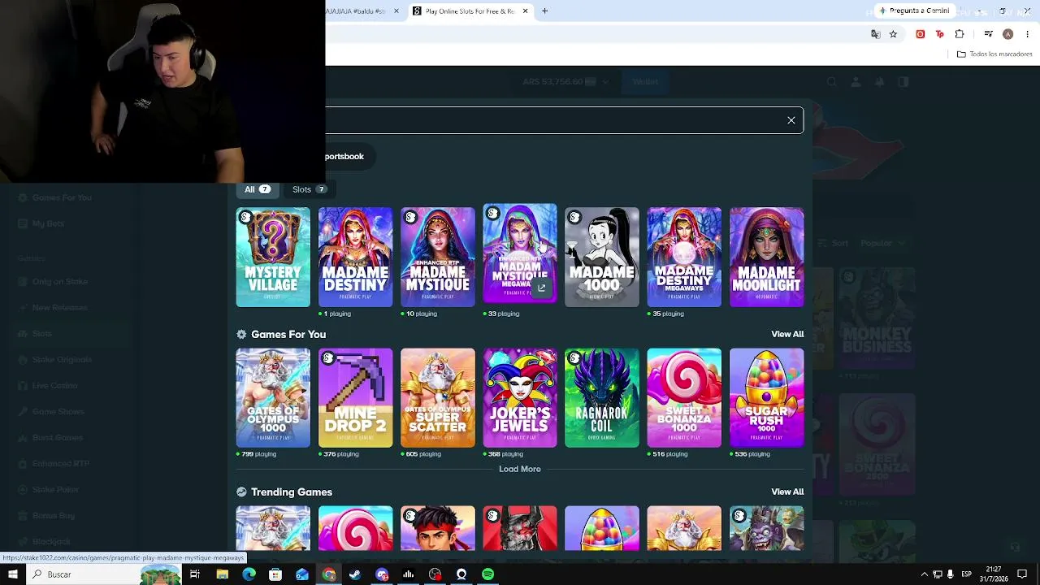Open the audio bars app in taskbar

[x=409, y=574]
